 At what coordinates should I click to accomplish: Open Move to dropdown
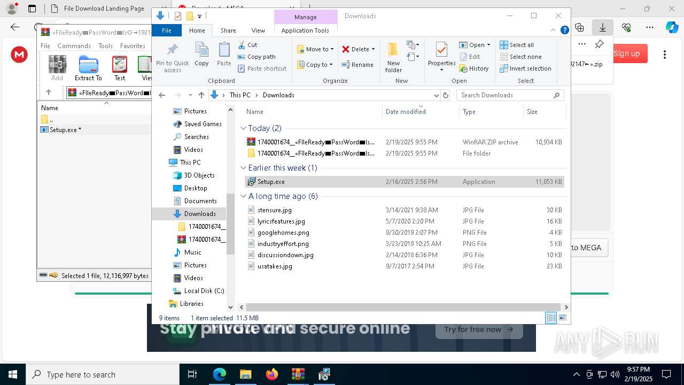(x=315, y=49)
